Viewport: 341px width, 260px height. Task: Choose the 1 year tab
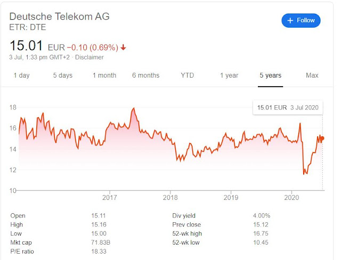229,76
